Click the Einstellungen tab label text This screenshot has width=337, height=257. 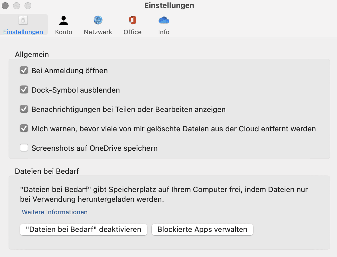[x=23, y=32]
